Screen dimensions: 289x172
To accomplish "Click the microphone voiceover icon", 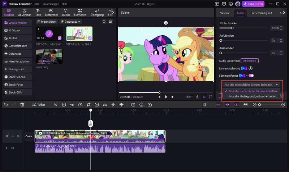I will point(204,105).
